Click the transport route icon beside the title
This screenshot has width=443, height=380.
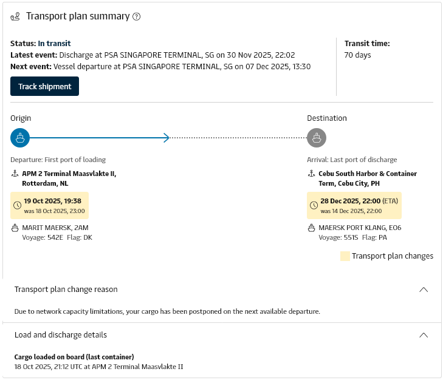16,16
